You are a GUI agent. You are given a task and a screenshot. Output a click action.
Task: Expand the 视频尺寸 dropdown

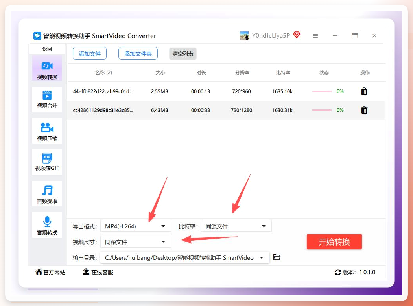click(136, 242)
